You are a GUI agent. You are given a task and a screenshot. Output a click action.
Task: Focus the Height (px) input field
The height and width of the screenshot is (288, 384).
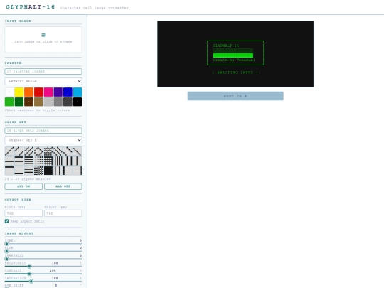[x=63, y=213]
